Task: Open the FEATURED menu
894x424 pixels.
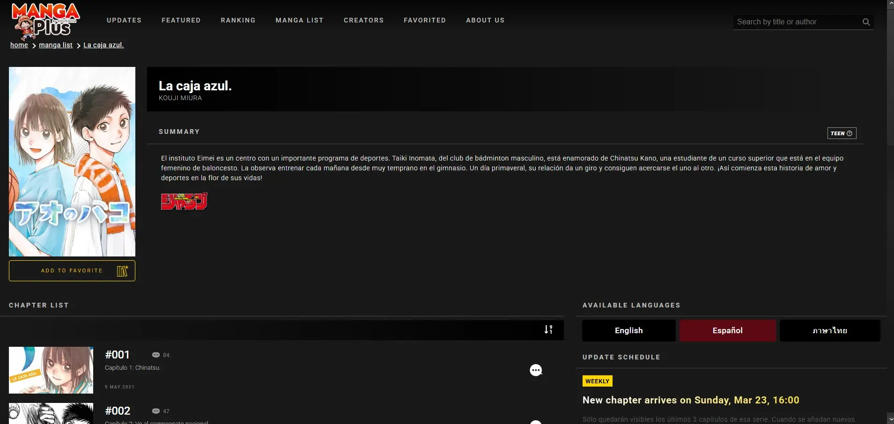Action: tap(181, 20)
